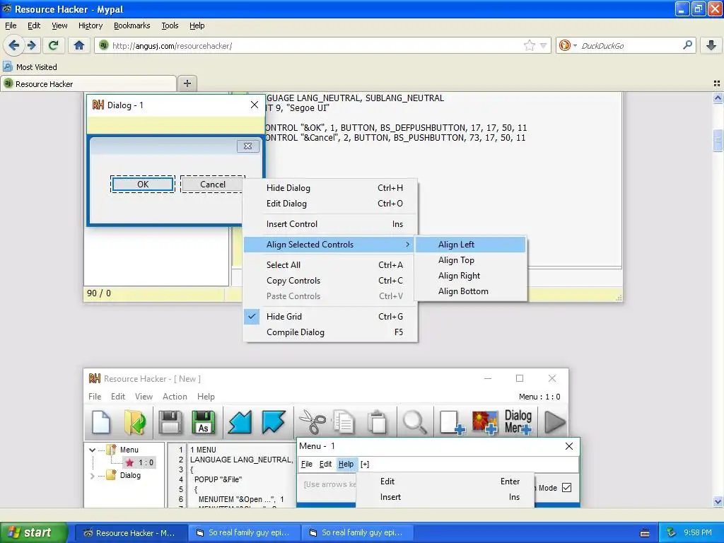Image resolution: width=724 pixels, height=543 pixels.
Task: Click the OK button in dialog preview
Action: click(143, 185)
